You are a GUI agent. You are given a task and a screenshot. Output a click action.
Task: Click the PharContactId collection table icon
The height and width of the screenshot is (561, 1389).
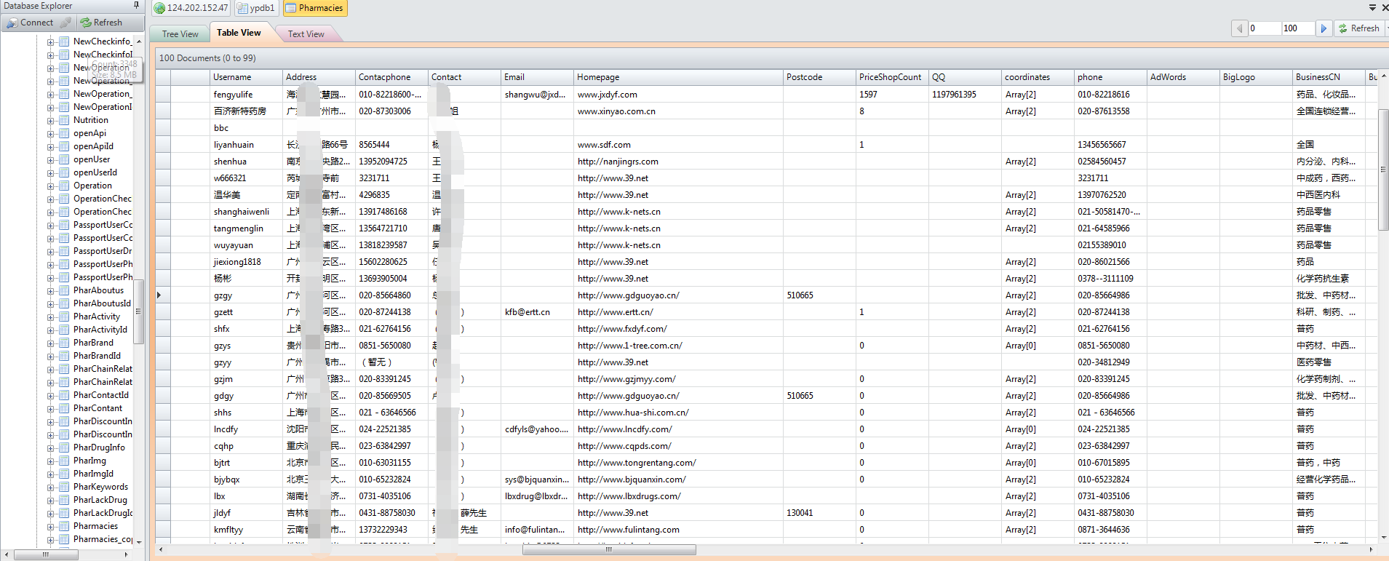tap(64, 396)
